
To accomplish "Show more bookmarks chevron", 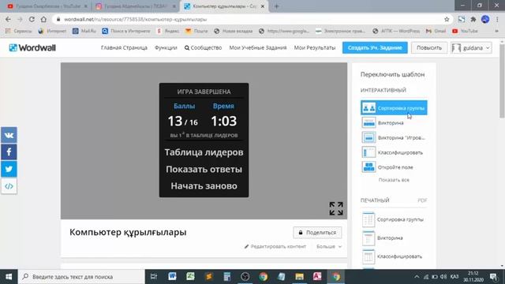I will point(496,31).
